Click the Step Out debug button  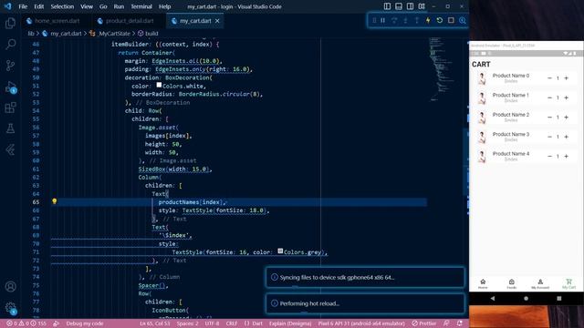coord(417,20)
